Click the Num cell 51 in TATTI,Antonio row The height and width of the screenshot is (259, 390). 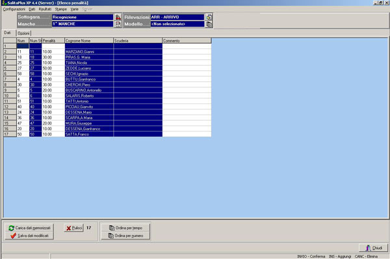23,101
